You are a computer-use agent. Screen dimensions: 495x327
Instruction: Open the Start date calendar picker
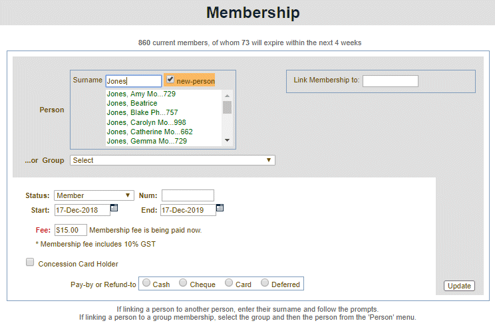coord(114,208)
